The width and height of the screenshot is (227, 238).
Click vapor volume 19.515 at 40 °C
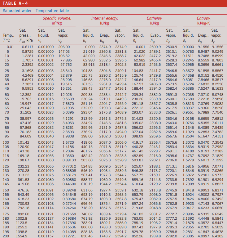click(x=66, y=84)
